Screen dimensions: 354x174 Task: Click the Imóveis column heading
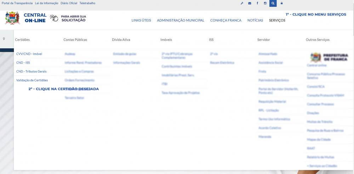[166, 40]
